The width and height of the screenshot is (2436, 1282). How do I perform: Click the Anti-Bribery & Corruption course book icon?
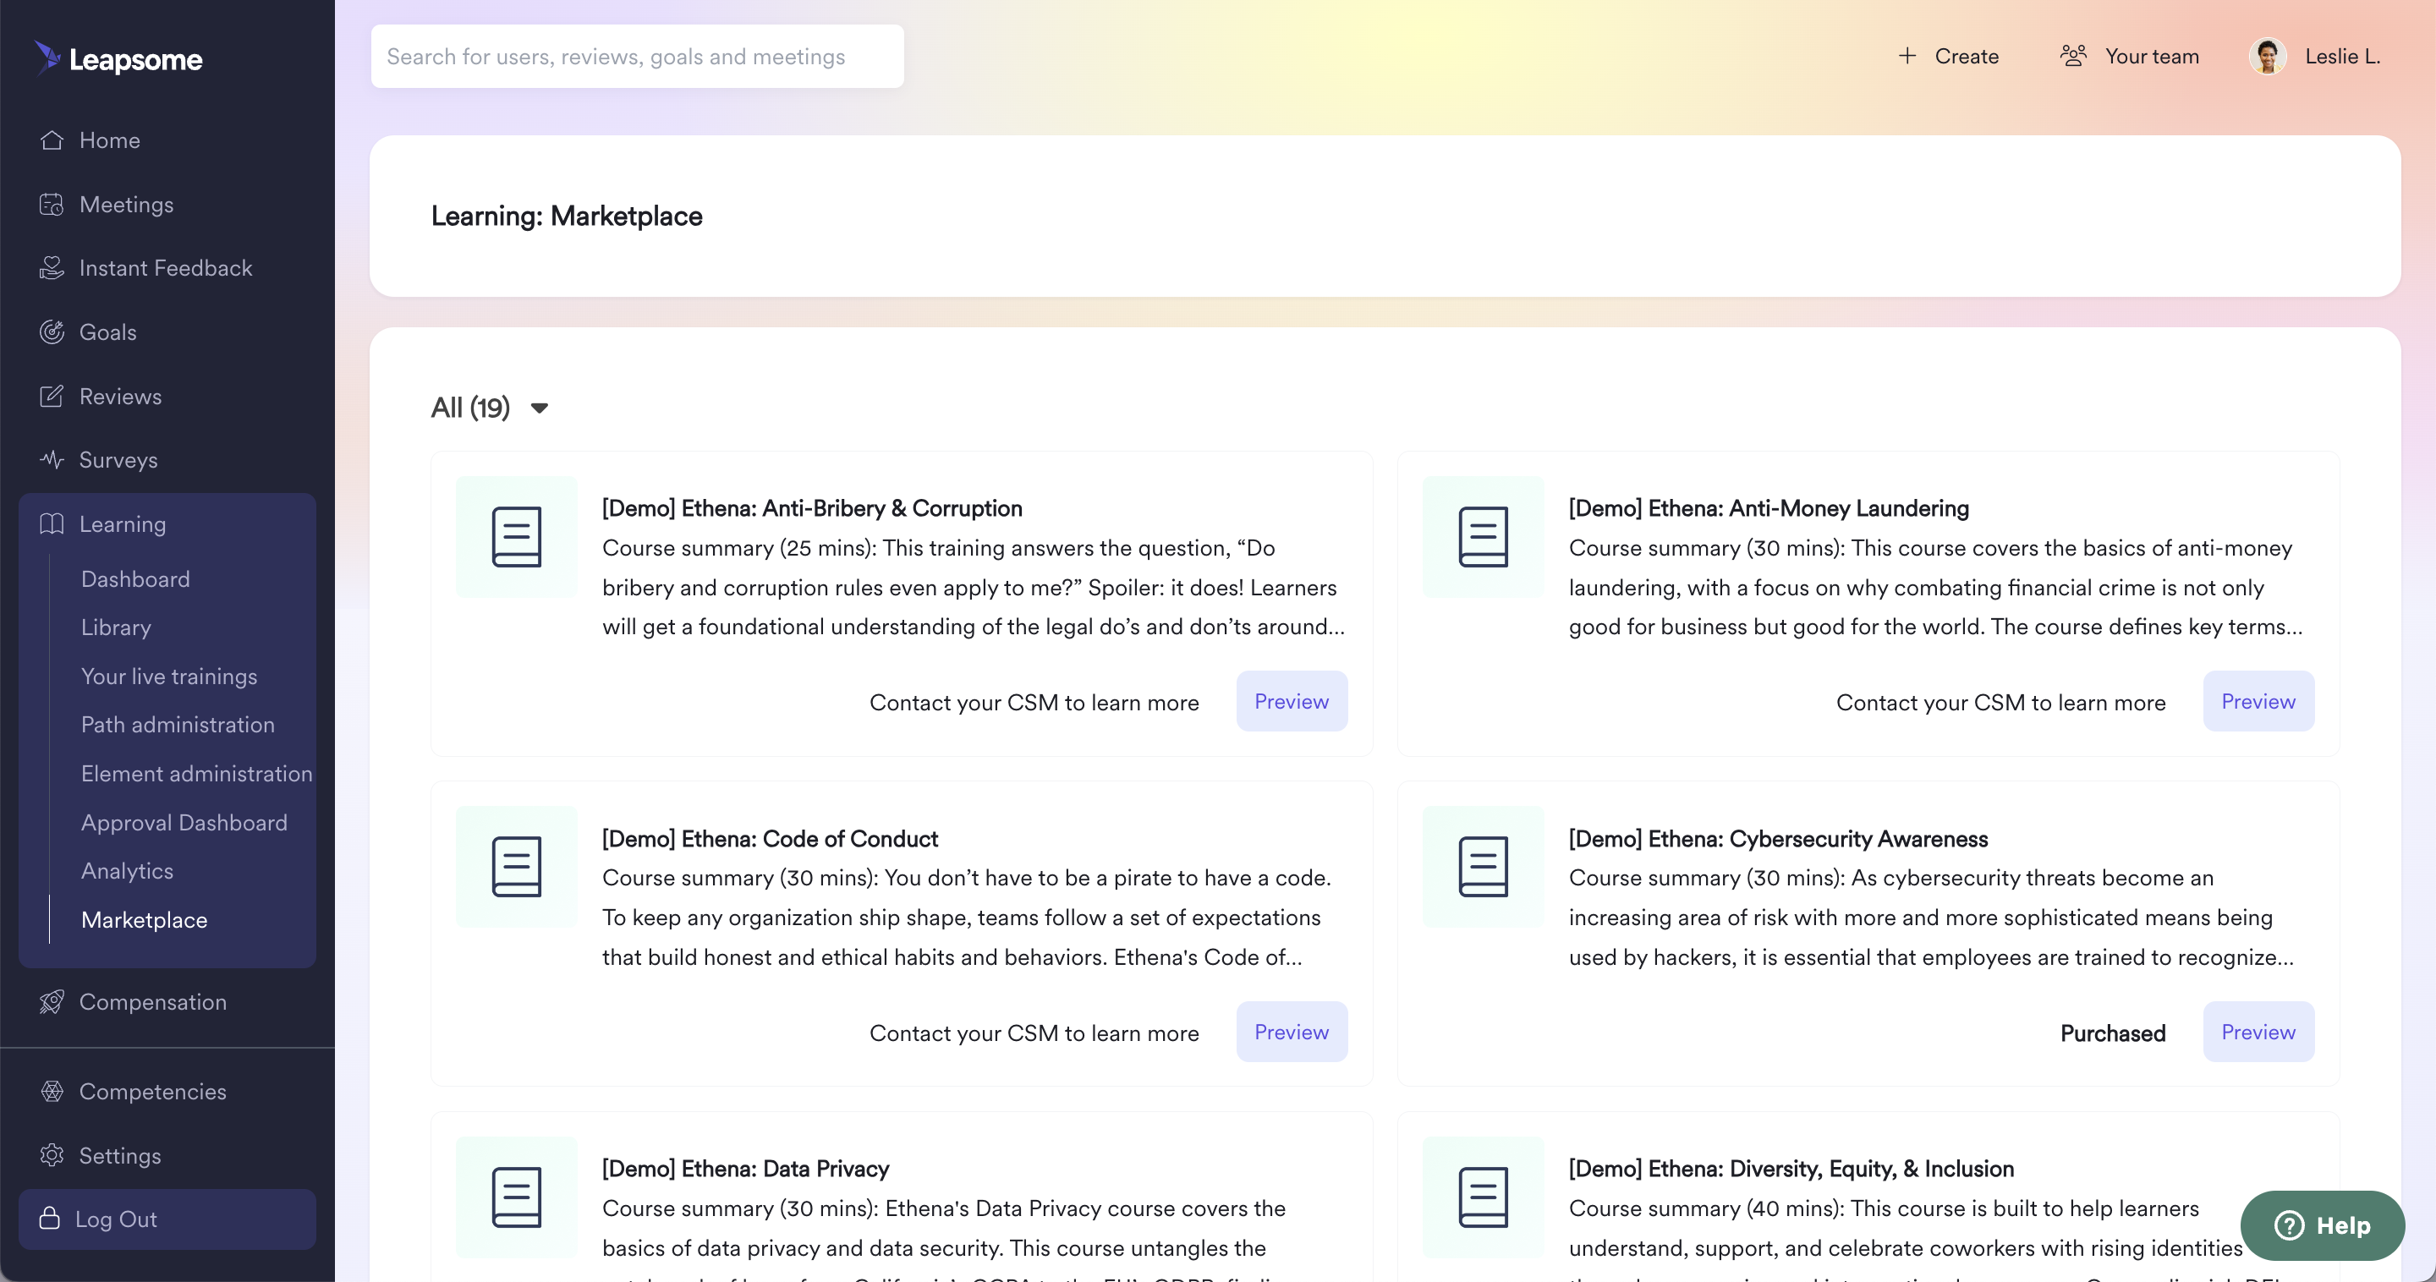[516, 537]
